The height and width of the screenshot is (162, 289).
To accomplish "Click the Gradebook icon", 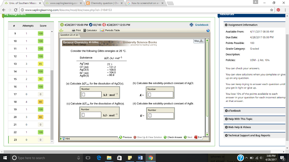I will point(191,25).
